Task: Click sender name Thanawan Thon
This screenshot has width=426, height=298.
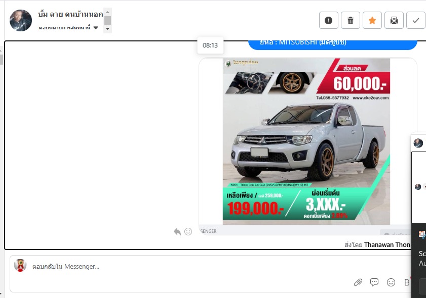Action: (x=387, y=245)
